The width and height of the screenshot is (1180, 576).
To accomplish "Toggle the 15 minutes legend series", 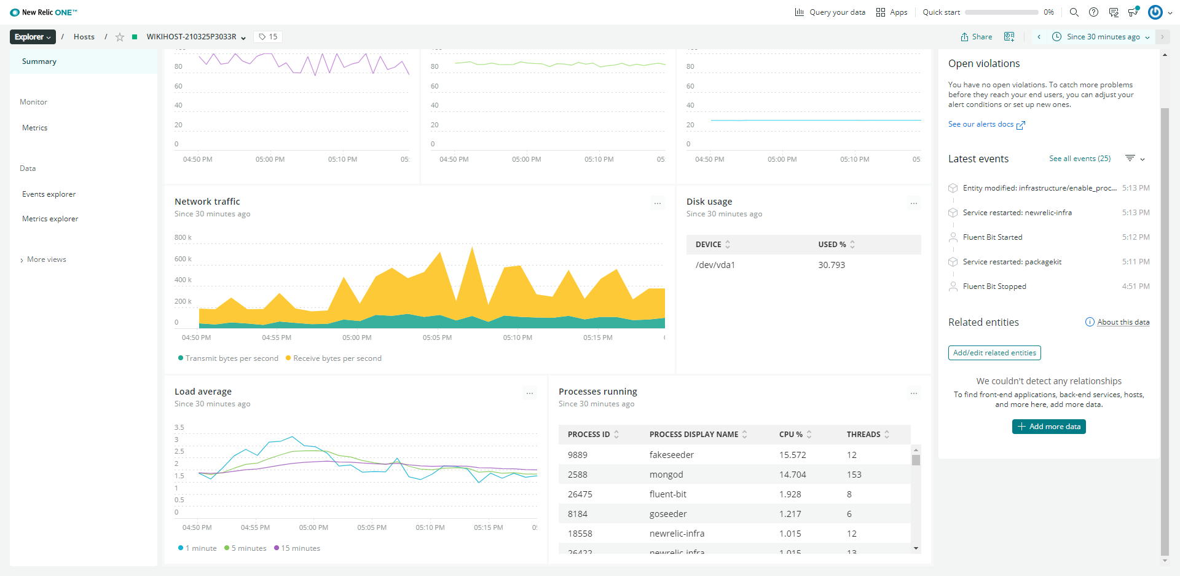I will pyautogui.click(x=297, y=548).
